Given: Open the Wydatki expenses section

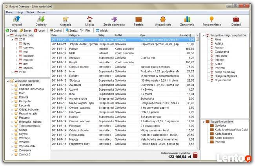Looking at the screenshot, I should pyautogui.click(x=17, y=20).
